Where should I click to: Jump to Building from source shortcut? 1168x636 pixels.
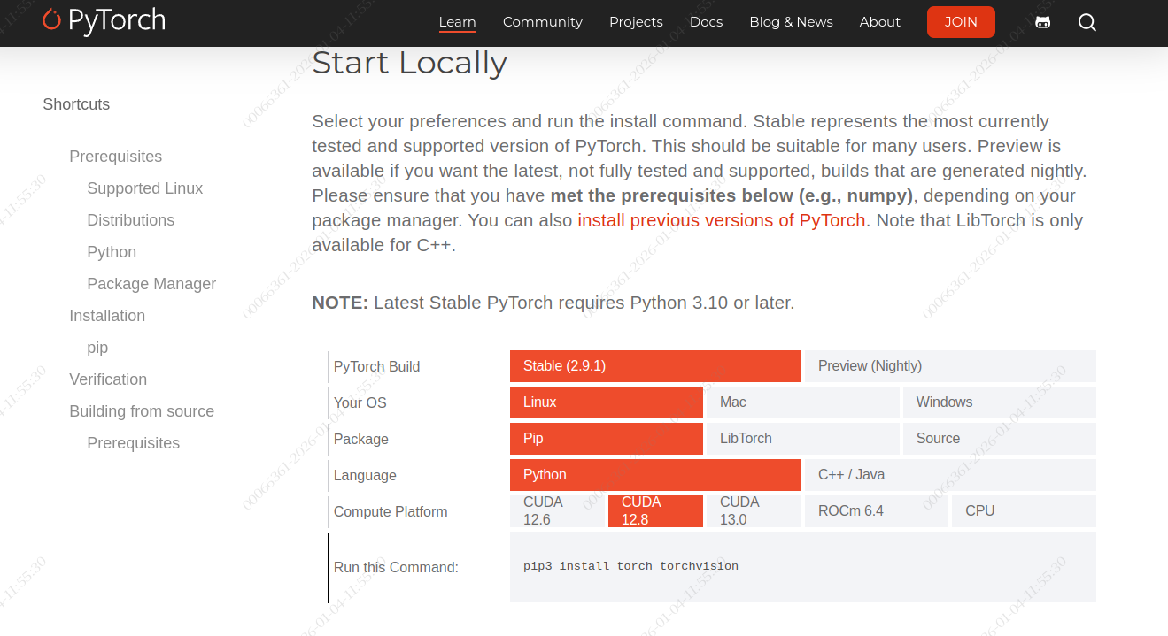[142, 411]
